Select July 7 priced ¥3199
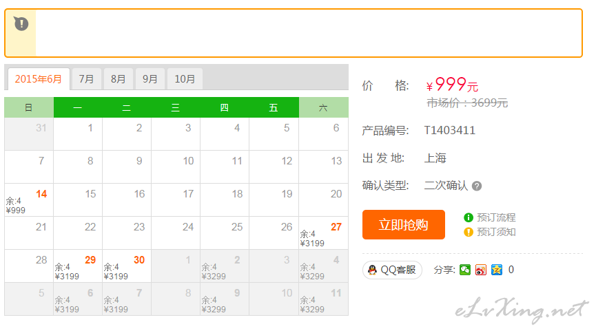Viewport: 596px width, 333px height. click(x=127, y=299)
